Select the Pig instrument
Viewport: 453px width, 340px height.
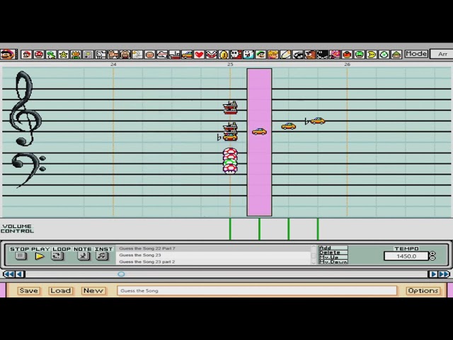(125, 55)
